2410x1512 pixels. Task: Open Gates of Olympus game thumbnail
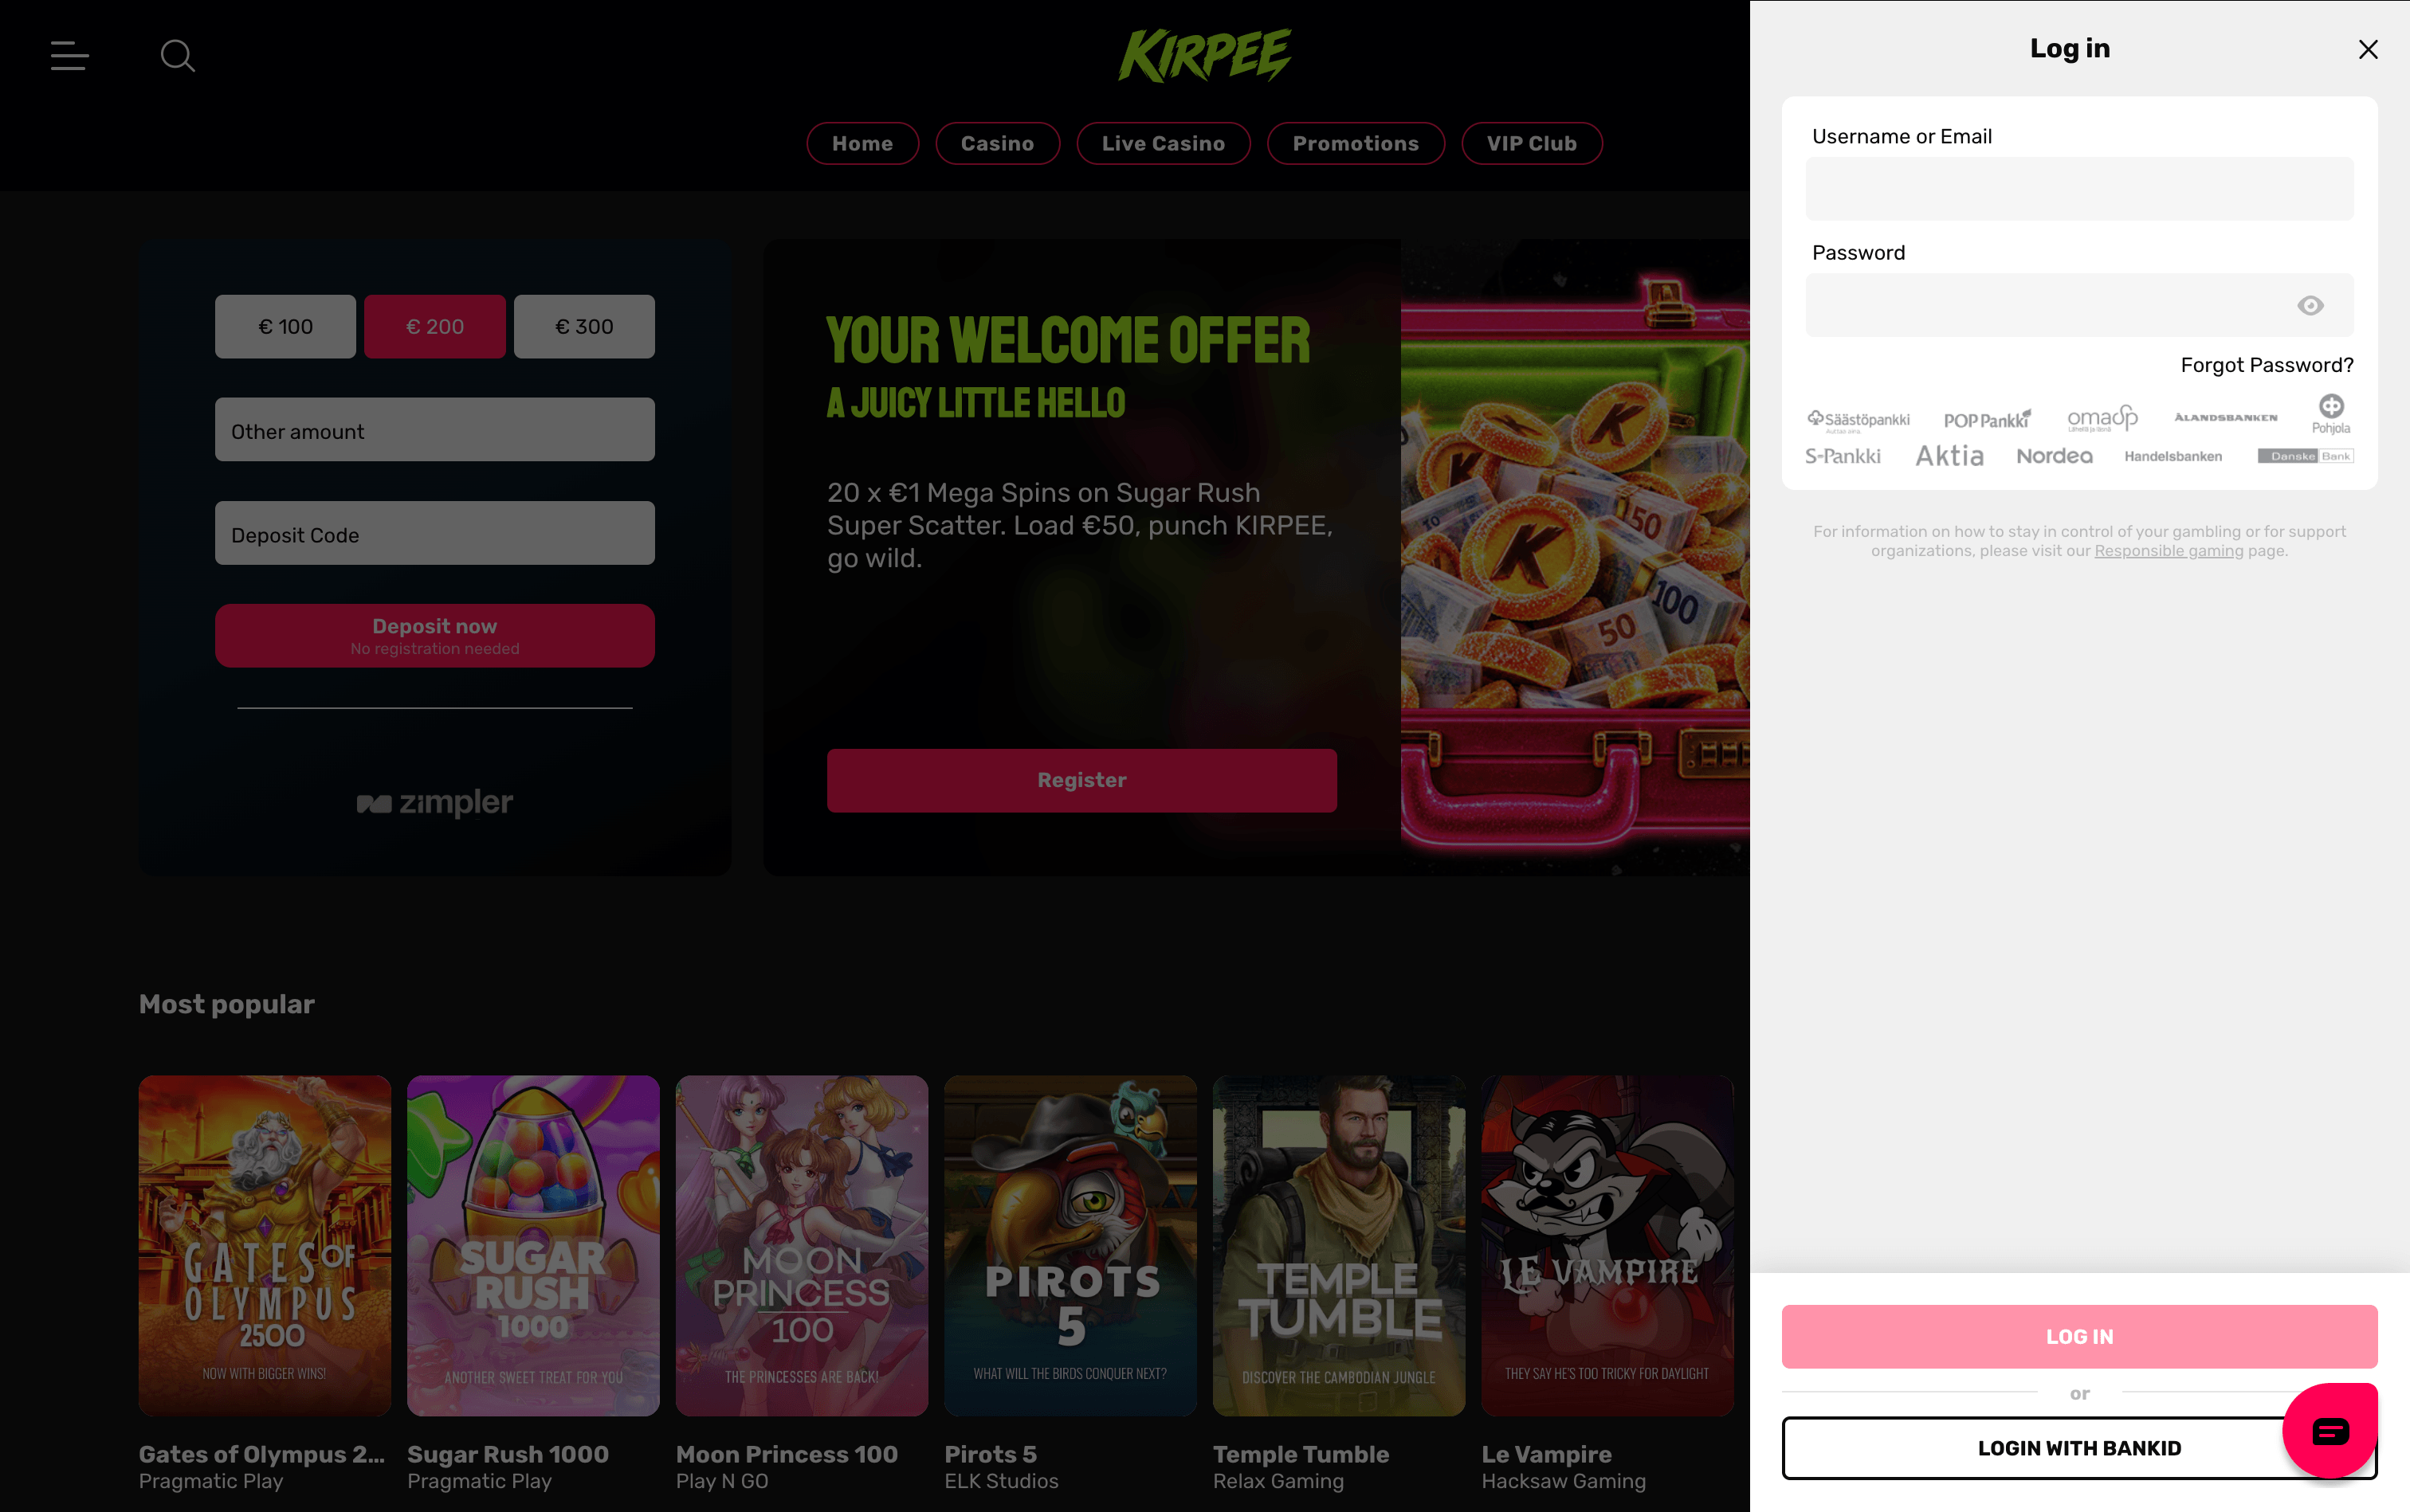coord(265,1245)
